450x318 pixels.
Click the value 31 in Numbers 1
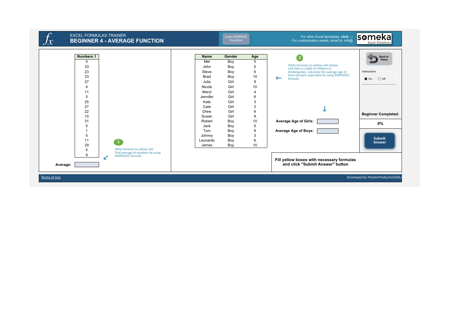click(87, 121)
